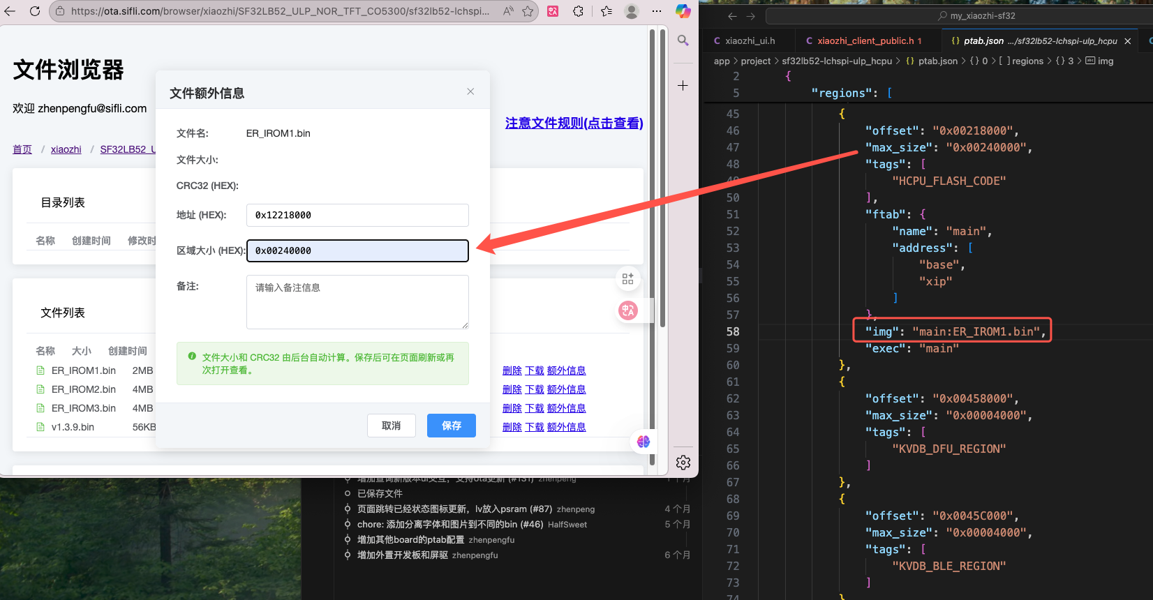Screen dimensions: 1153x600
Task: Open the browser user profile icon
Action: coord(632,11)
